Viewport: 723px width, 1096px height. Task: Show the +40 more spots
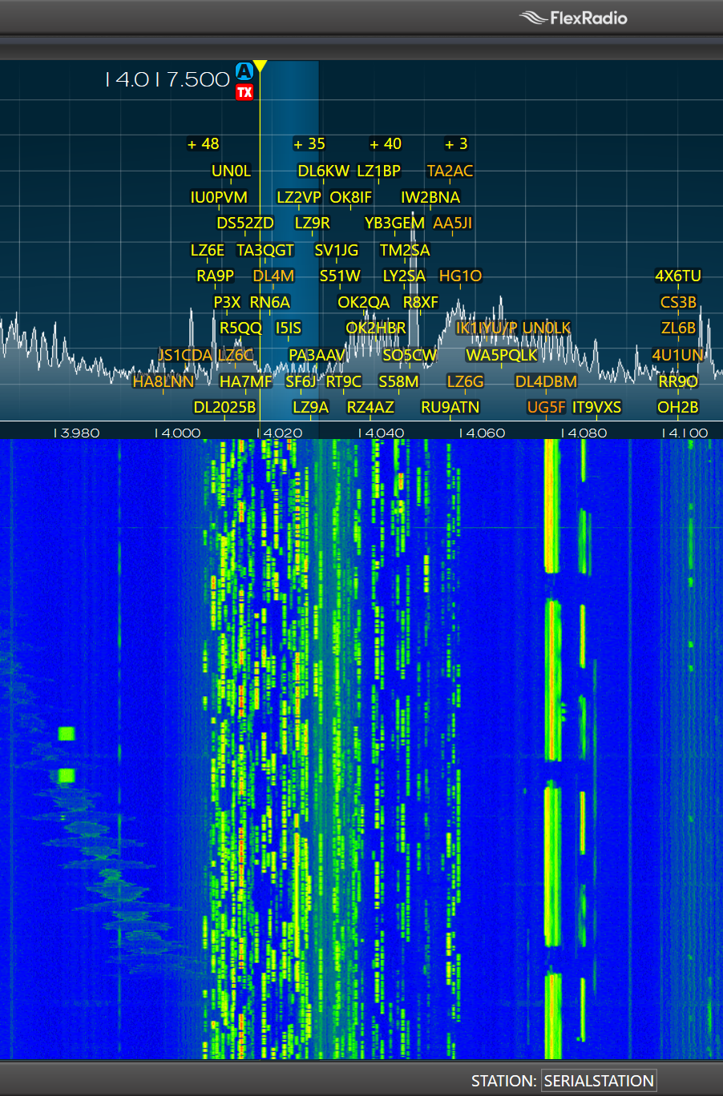386,144
